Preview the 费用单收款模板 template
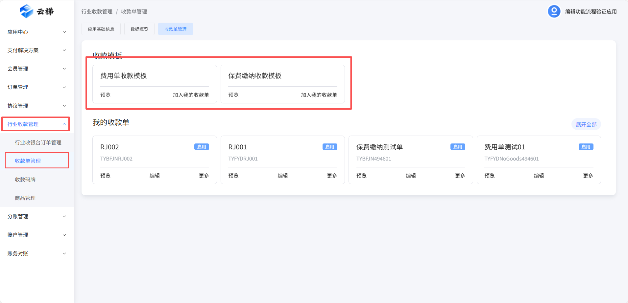The height and width of the screenshot is (303, 628). [105, 95]
